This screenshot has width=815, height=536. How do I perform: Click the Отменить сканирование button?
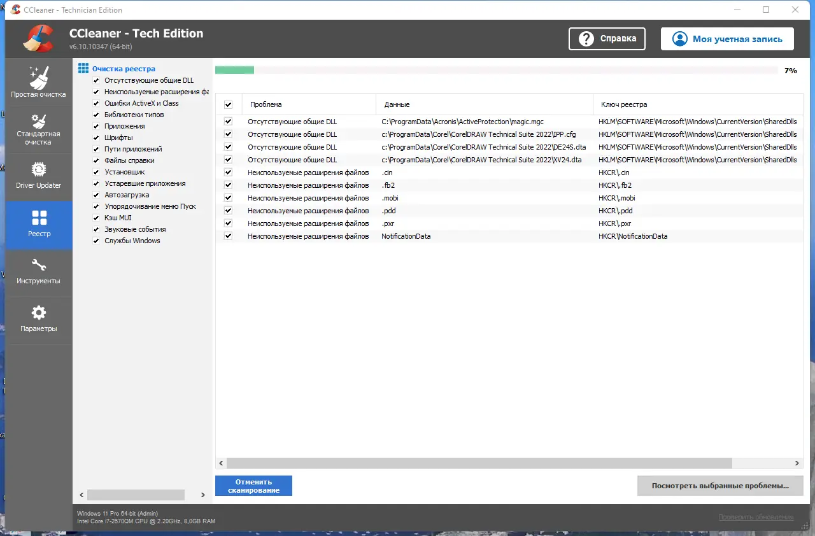[253, 486]
